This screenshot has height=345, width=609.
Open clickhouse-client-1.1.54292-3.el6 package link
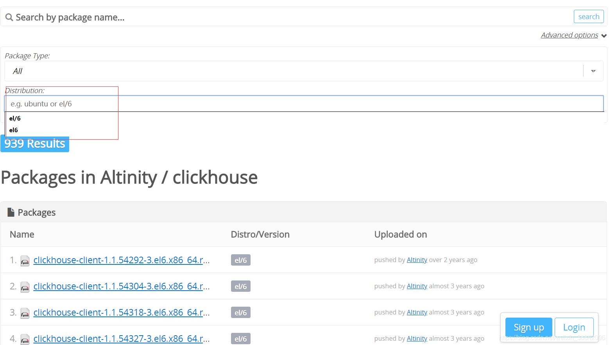pyautogui.click(x=122, y=260)
